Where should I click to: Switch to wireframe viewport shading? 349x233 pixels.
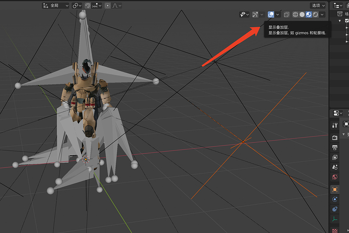pyautogui.click(x=295, y=15)
